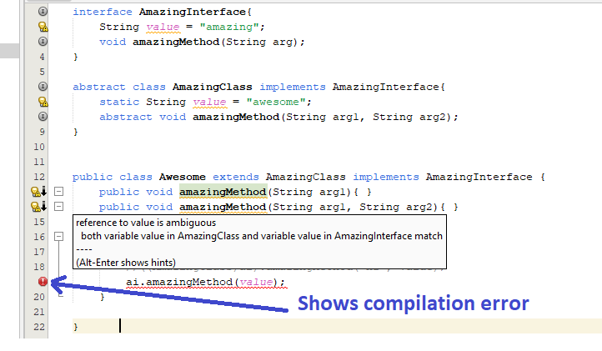Click the warning lightbulb on line 2
602x351 pixels.
pos(43,27)
